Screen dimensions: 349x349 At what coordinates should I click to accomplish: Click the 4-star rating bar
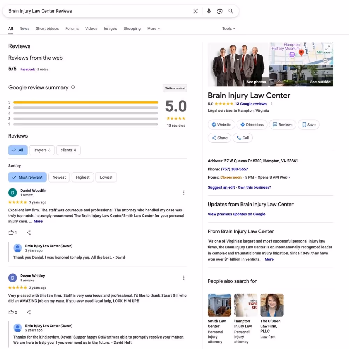[x=86, y=108]
